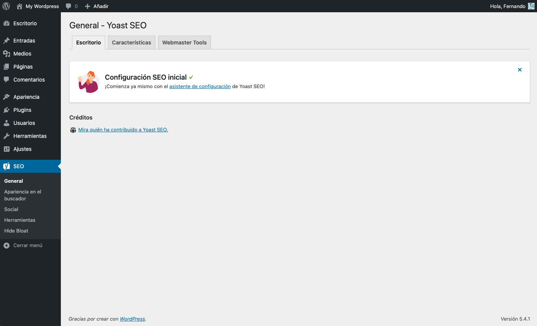Click the Añadir plus icon
537x326 pixels.
(x=88, y=6)
